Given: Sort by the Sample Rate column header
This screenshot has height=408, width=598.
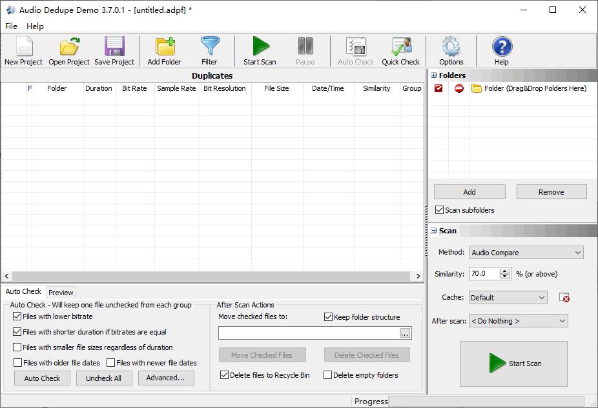Looking at the screenshot, I should point(176,88).
